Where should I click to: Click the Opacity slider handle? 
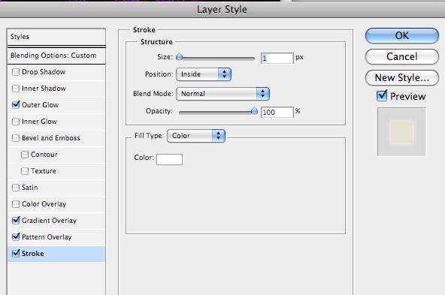[254, 111]
